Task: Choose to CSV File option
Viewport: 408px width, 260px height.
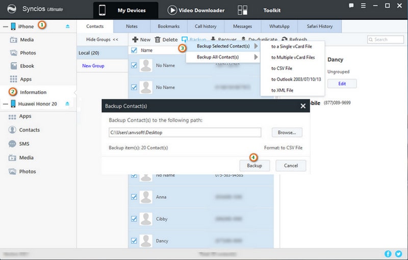Action: [282, 68]
